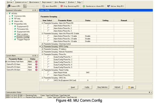Image resolution: width=159 pixels, height=103 pixels.
Task: Check Query/Config Phone No. 4 checkbox
Action: pos(48,65)
